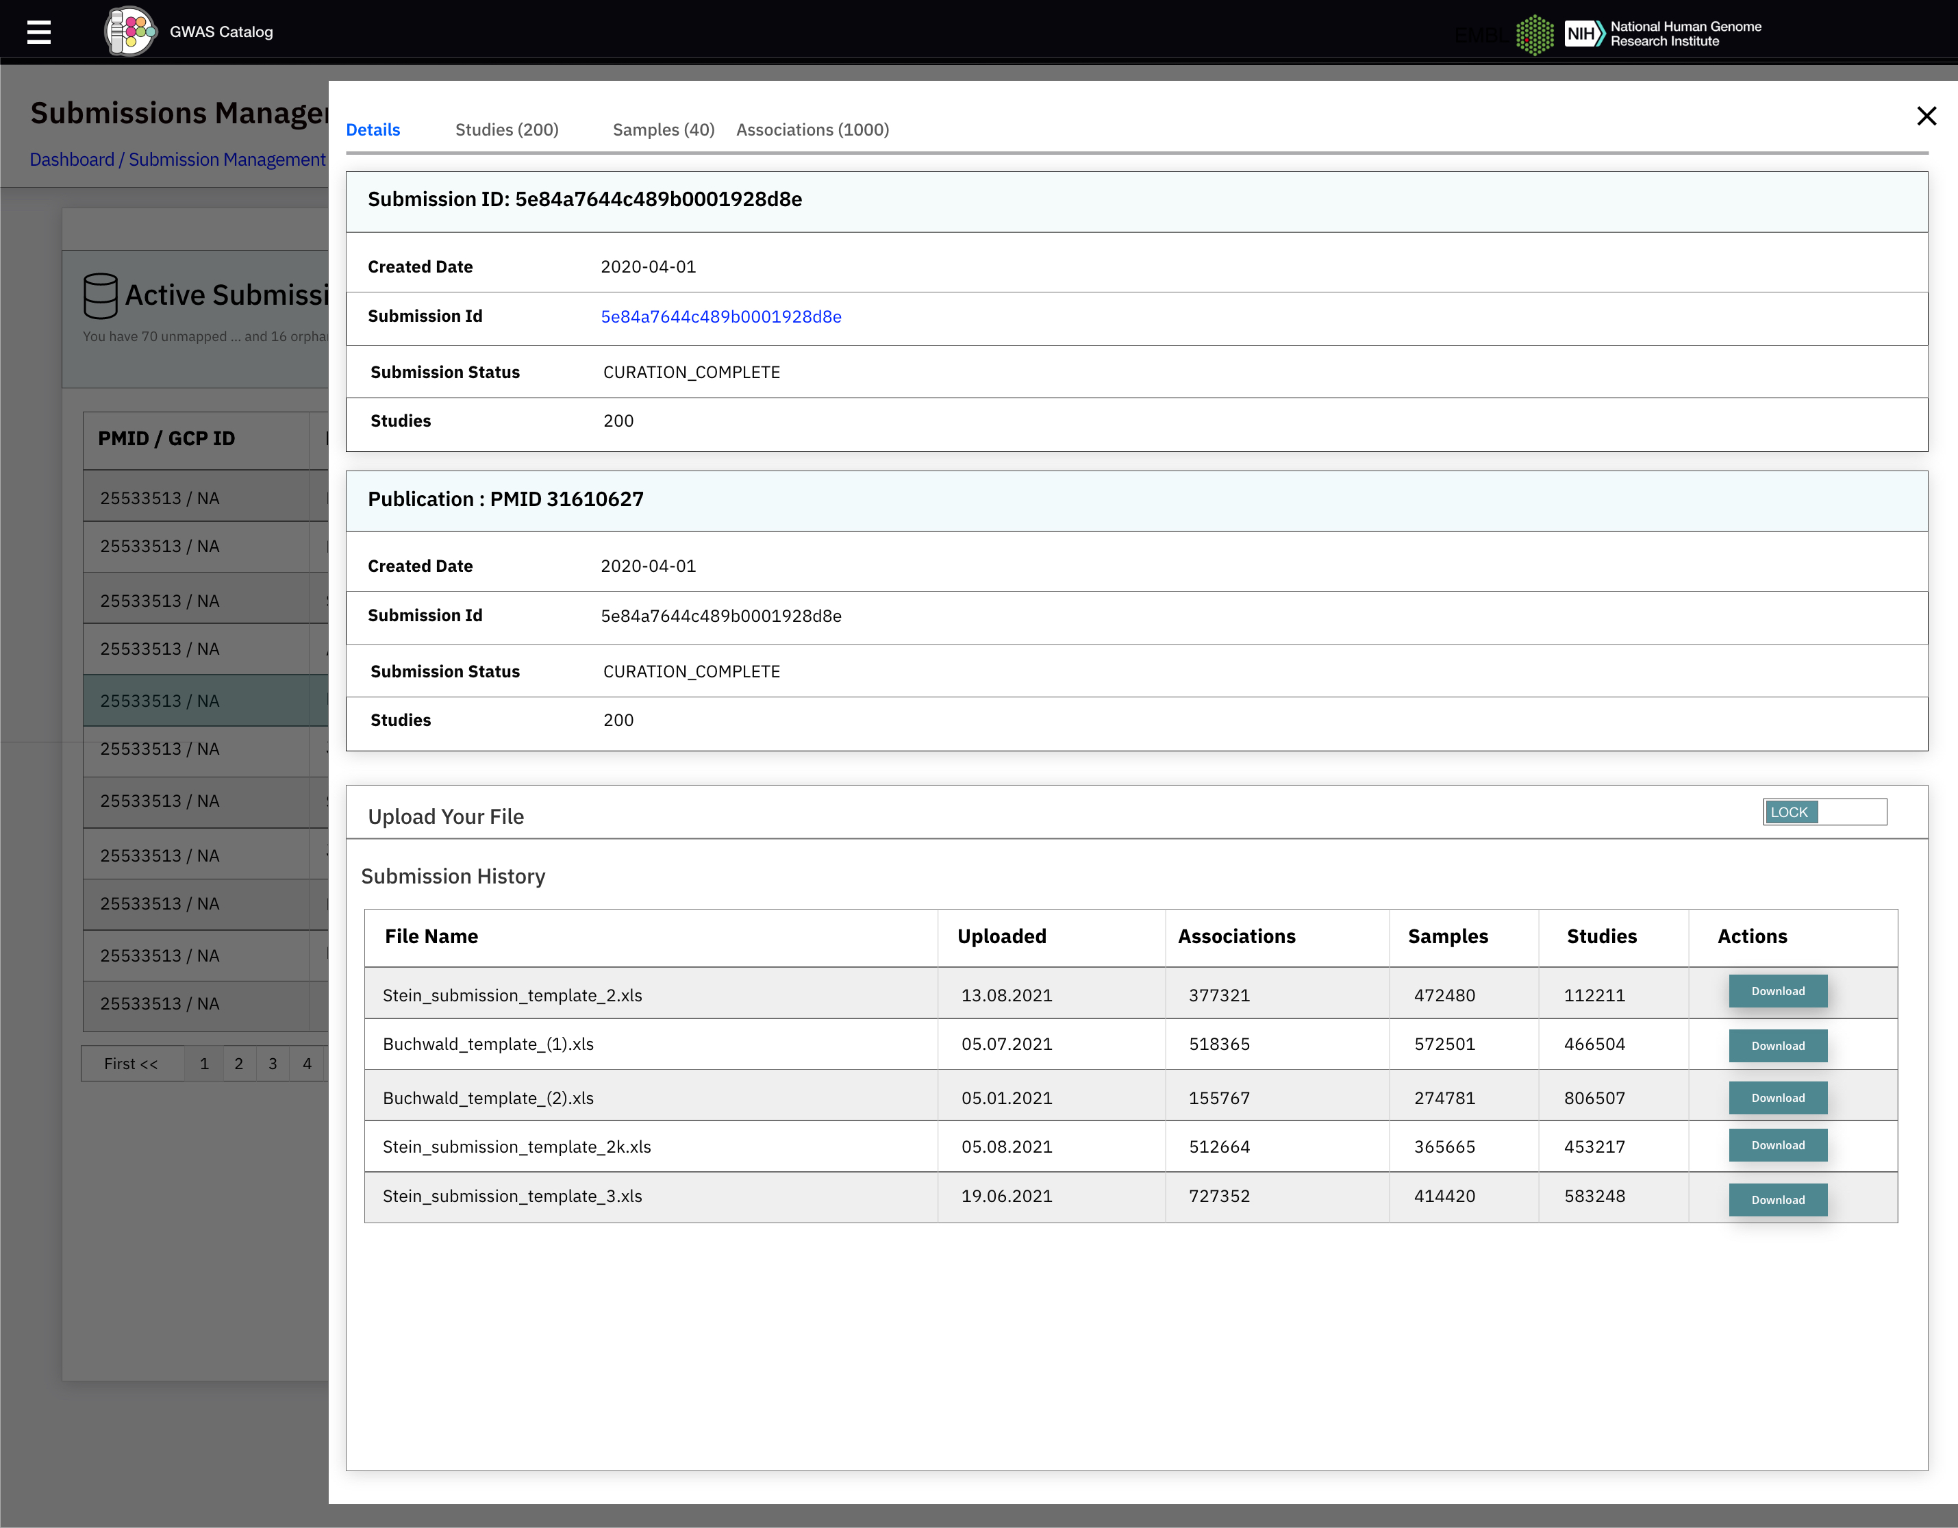Click Submission History heading

tap(453, 876)
